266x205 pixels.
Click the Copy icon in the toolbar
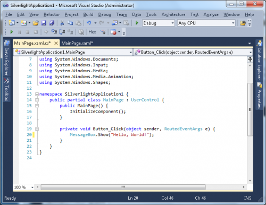coord(70,23)
